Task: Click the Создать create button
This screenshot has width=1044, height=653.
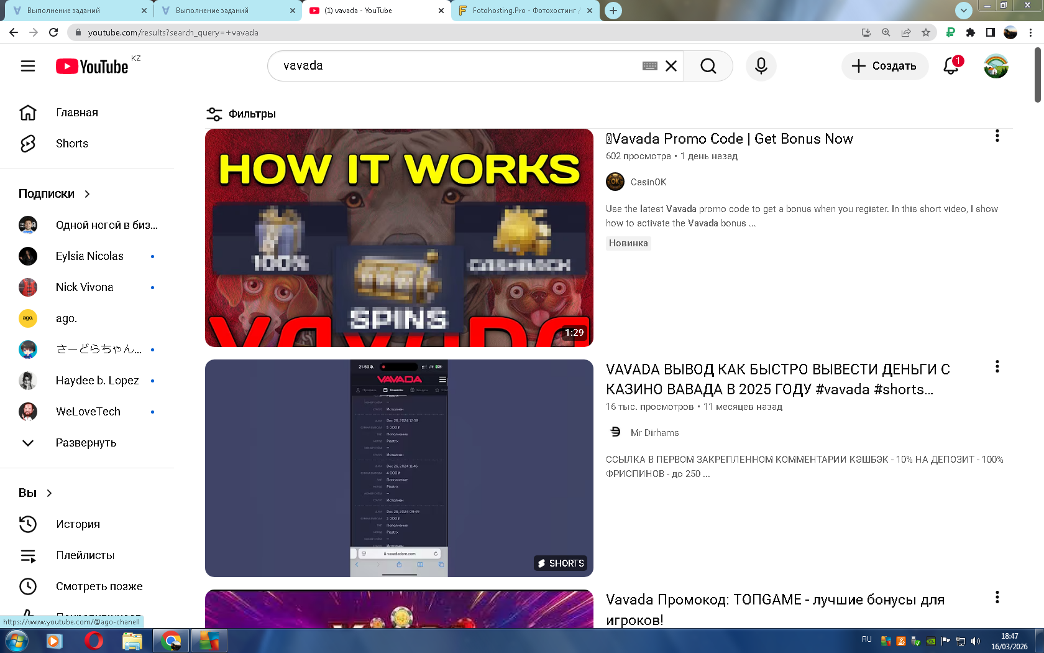Action: coord(885,66)
